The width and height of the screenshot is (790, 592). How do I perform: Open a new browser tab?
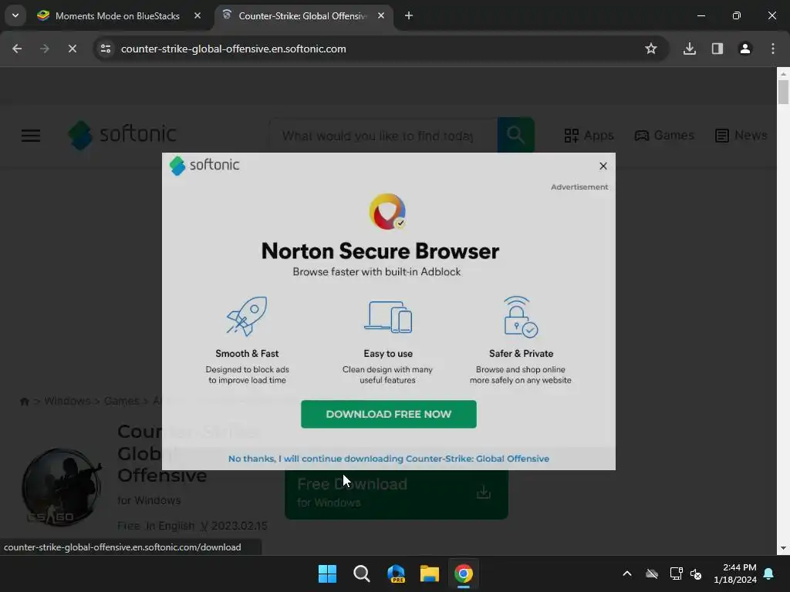[409, 15]
